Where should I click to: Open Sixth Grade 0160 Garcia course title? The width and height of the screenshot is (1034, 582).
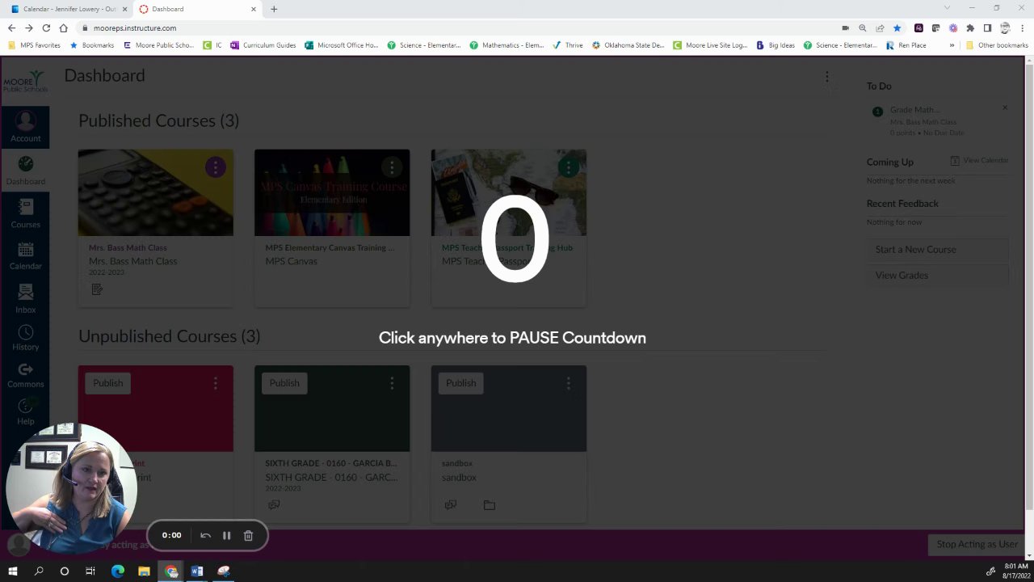(331, 463)
